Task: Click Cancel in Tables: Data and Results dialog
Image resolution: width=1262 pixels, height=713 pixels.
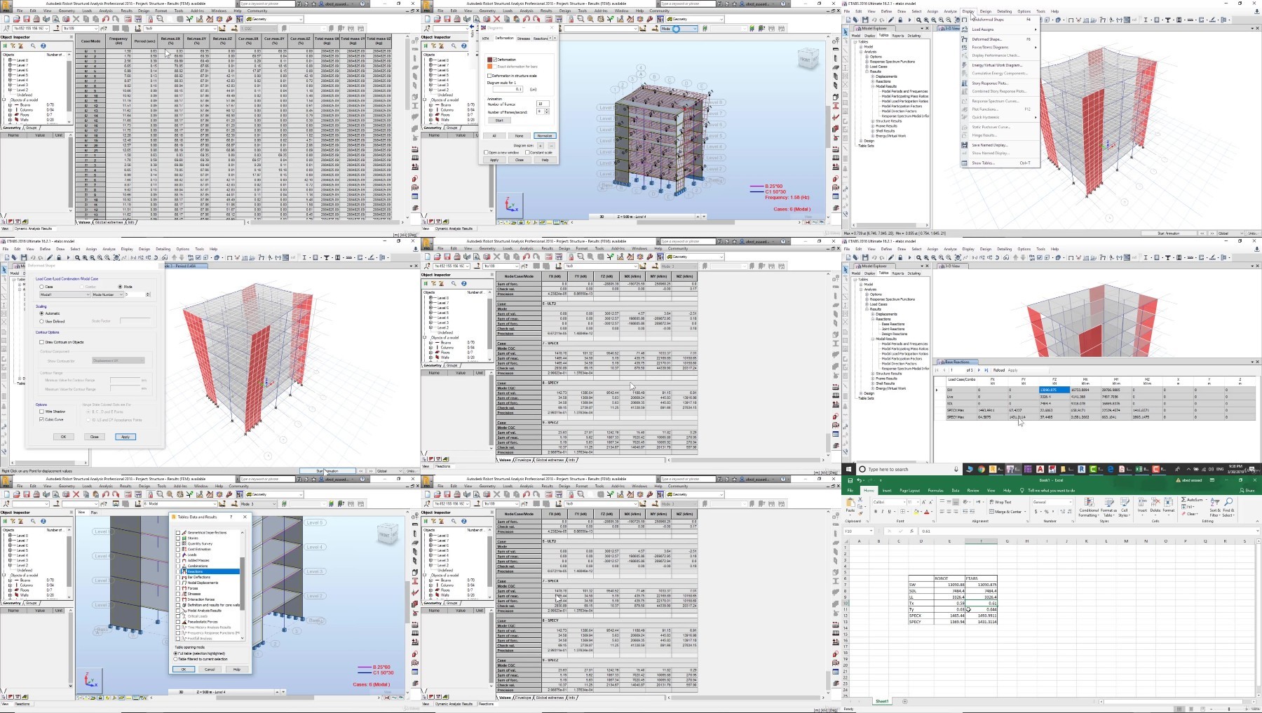Action: coord(210,669)
